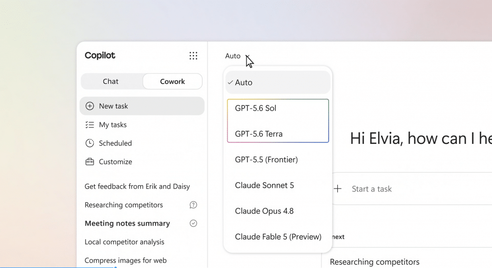Open Researching competitors in the sidebar
This screenshot has height=268, width=492.
pos(123,205)
